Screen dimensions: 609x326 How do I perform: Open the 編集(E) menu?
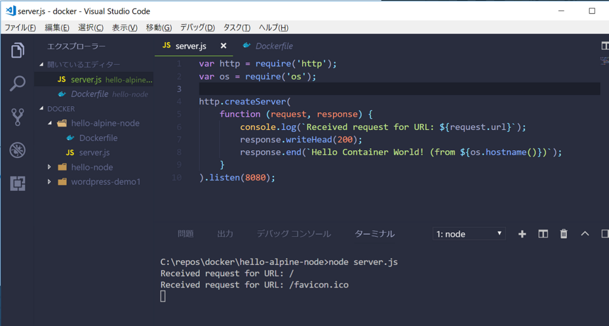[56, 27]
